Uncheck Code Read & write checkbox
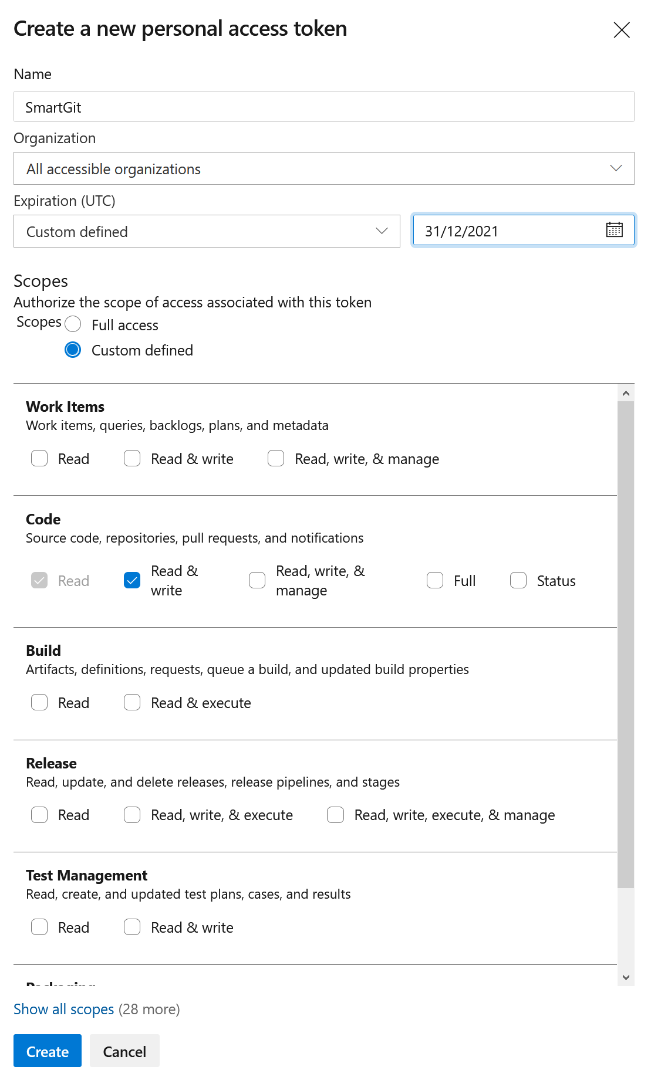This screenshot has height=1077, width=651. coord(132,581)
